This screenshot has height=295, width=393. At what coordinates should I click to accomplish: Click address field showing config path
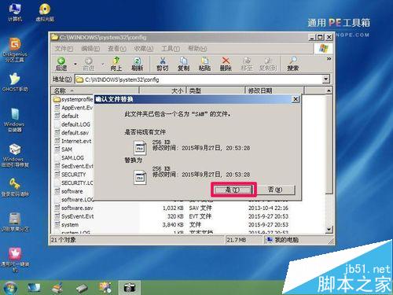coord(198,79)
